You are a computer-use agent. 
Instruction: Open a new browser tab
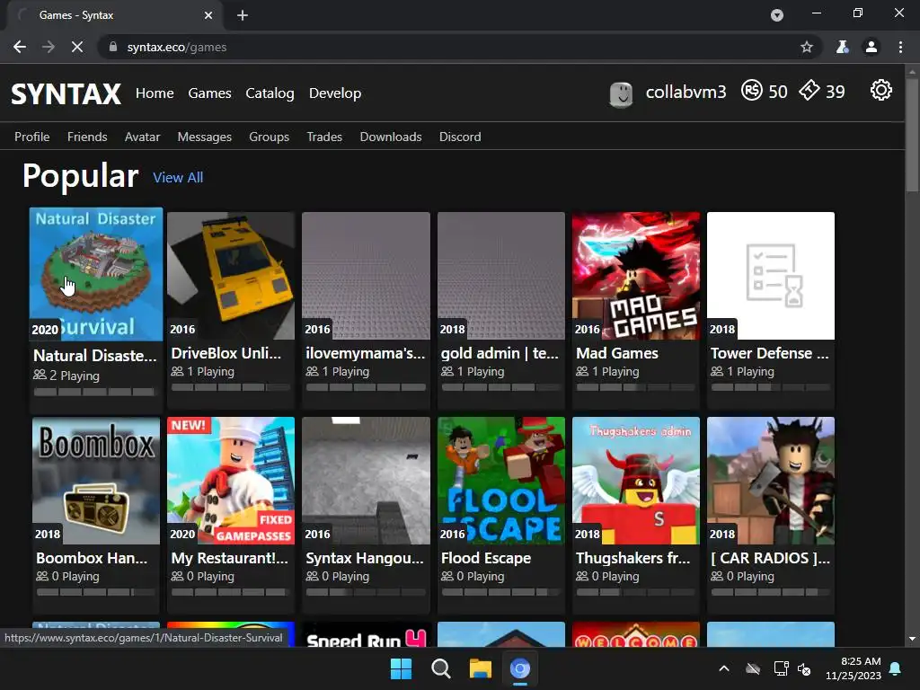[x=243, y=15]
